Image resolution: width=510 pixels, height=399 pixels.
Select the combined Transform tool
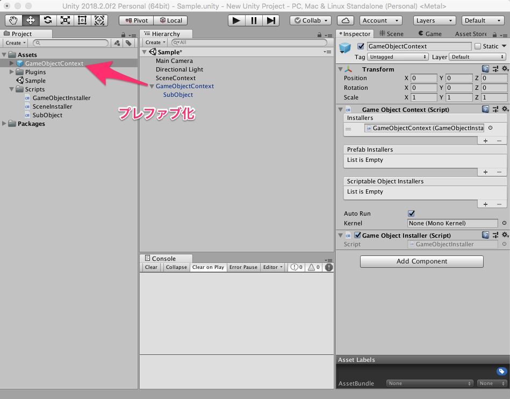(x=99, y=20)
